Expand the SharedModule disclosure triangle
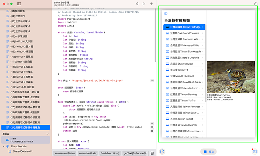Screen dimensions: 260x156 (3, 147)
